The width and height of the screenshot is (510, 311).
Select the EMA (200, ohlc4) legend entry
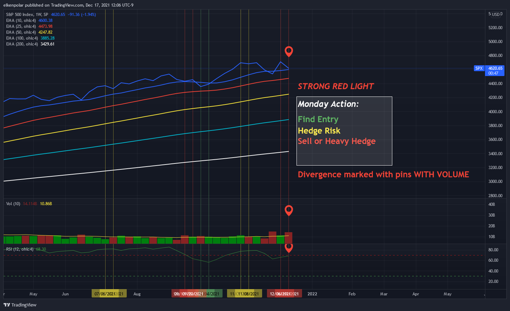pos(22,44)
